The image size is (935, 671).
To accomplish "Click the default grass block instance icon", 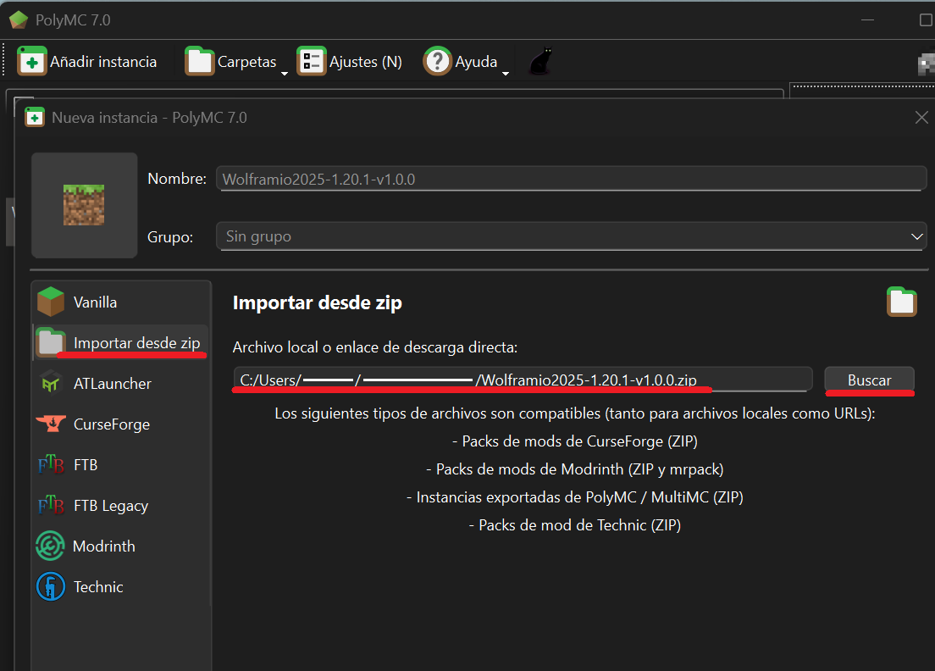I will pyautogui.click(x=84, y=205).
